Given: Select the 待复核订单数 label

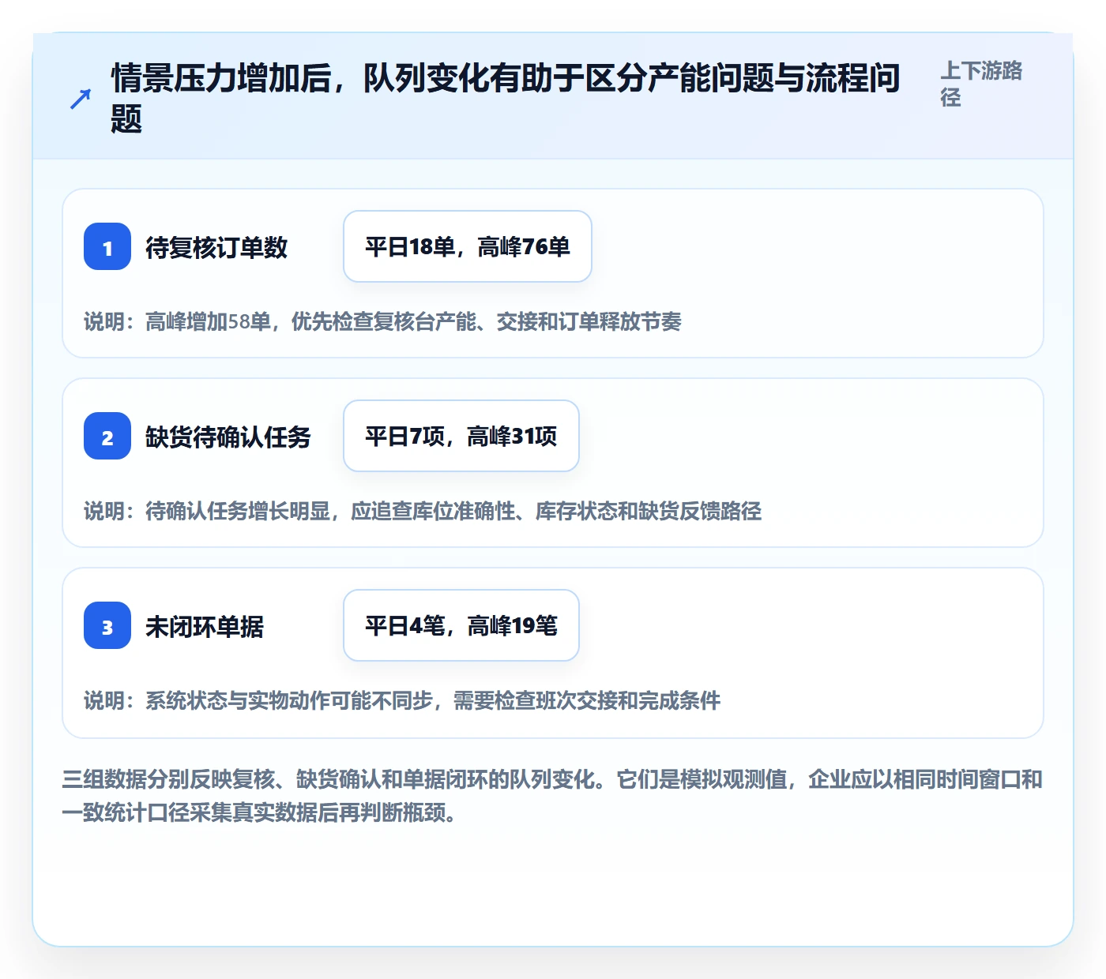Looking at the screenshot, I should [x=216, y=247].
